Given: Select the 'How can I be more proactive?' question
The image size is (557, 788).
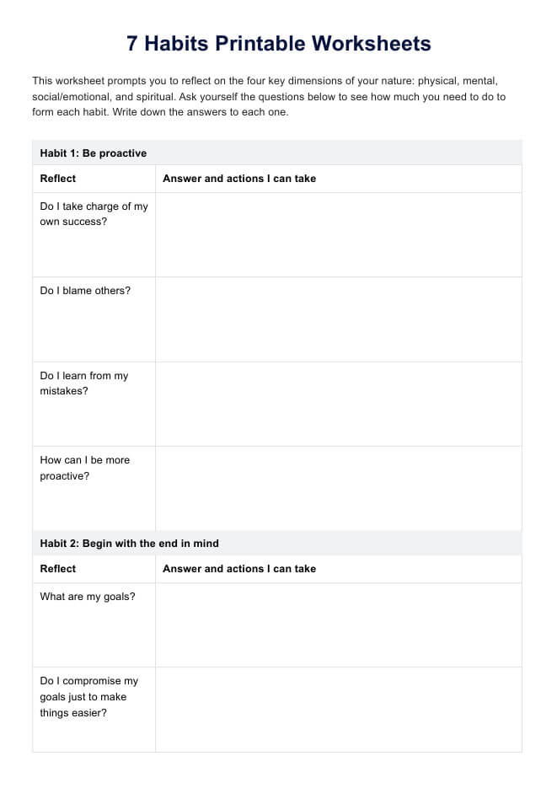Looking at the screenshot, I should click(x=84, y=468).
